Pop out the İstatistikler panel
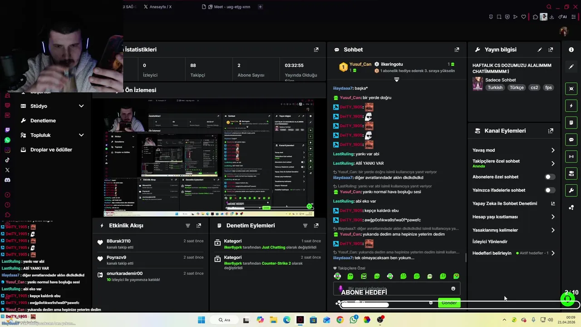 pos(316,50)
